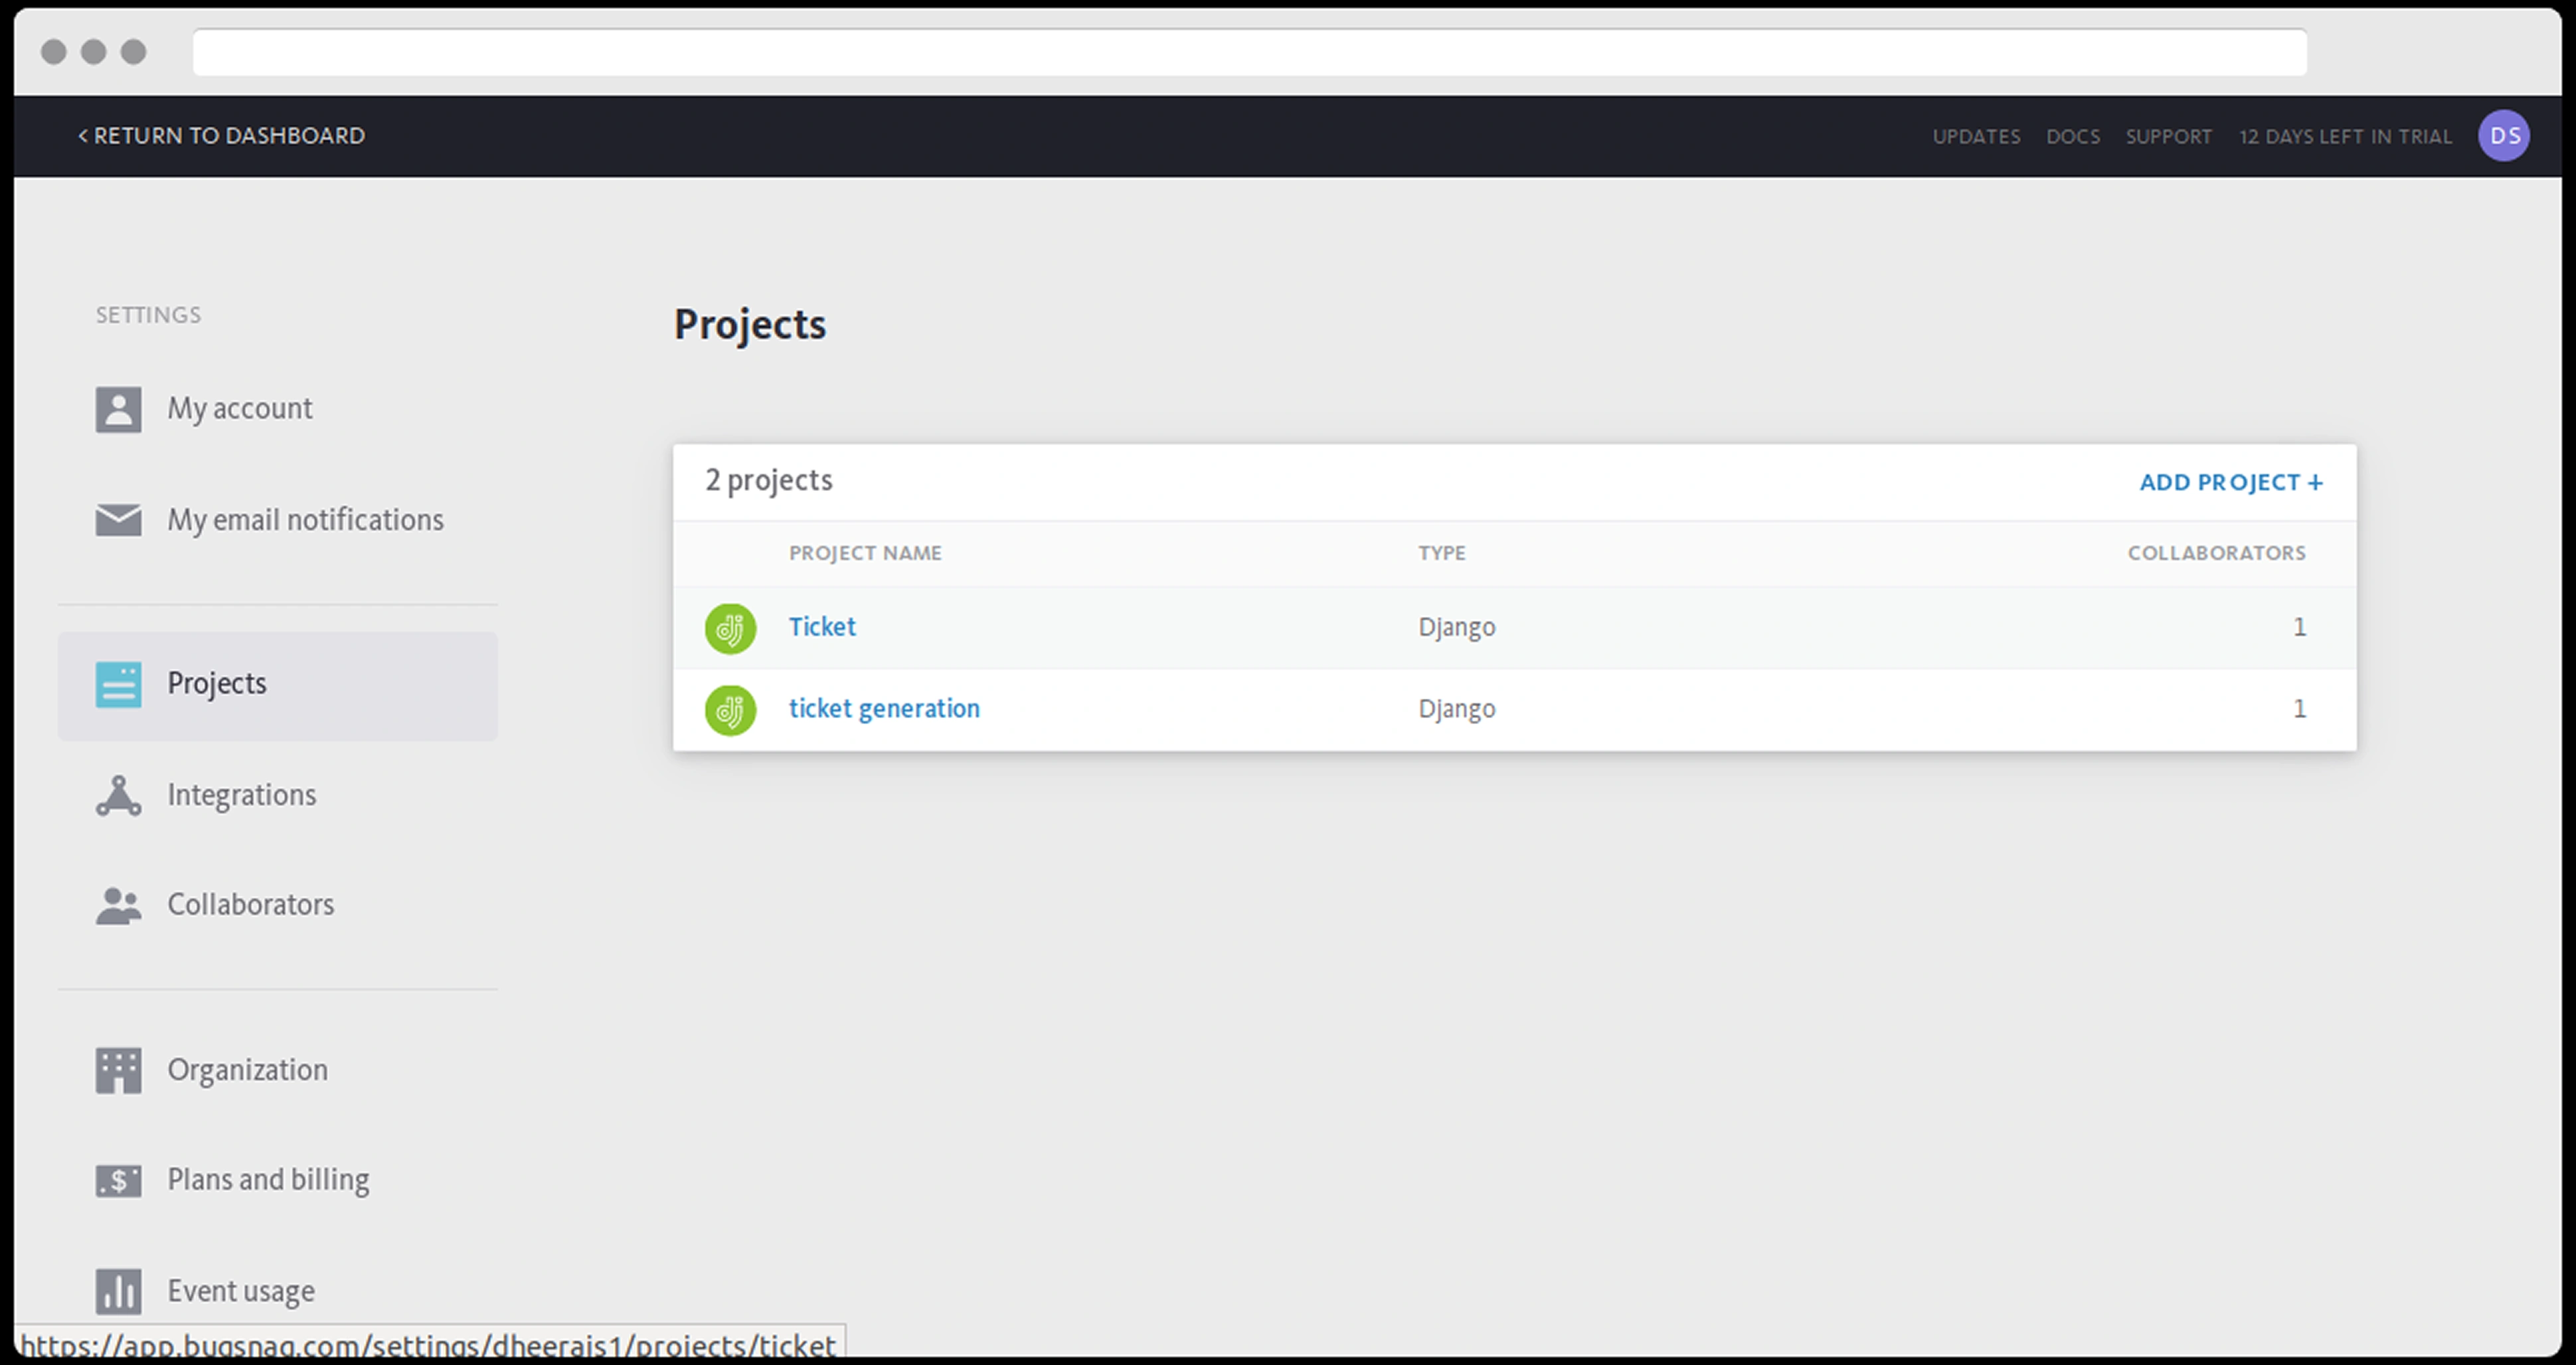Image resolution: width=2576 pixels, height=1365 pixels.
Task: Click the Django icon beside Ticket project
Action: point(730,628)
